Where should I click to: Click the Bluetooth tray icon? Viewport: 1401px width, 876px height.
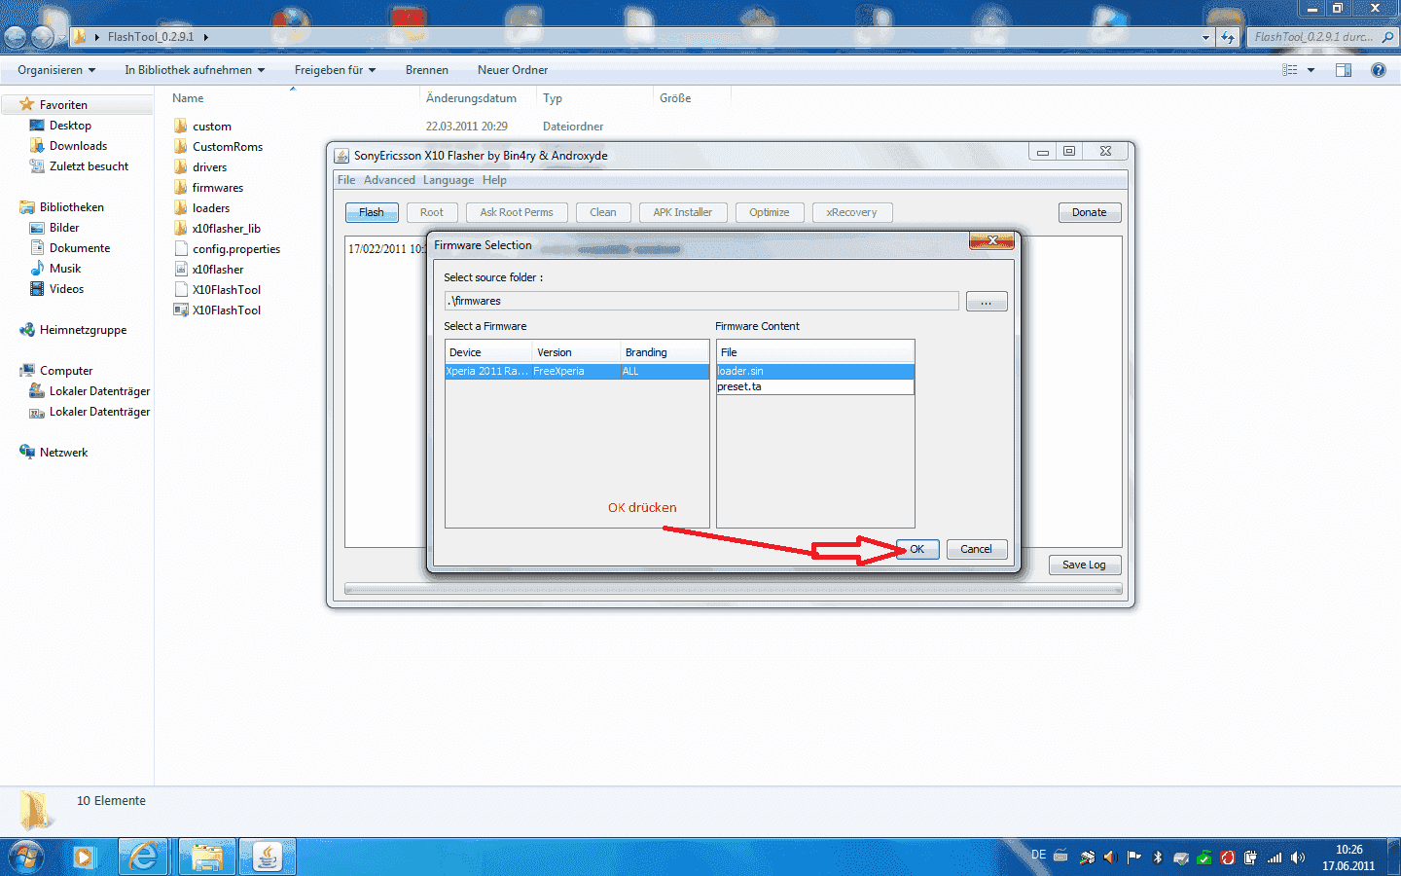(x=1158, y=858)
